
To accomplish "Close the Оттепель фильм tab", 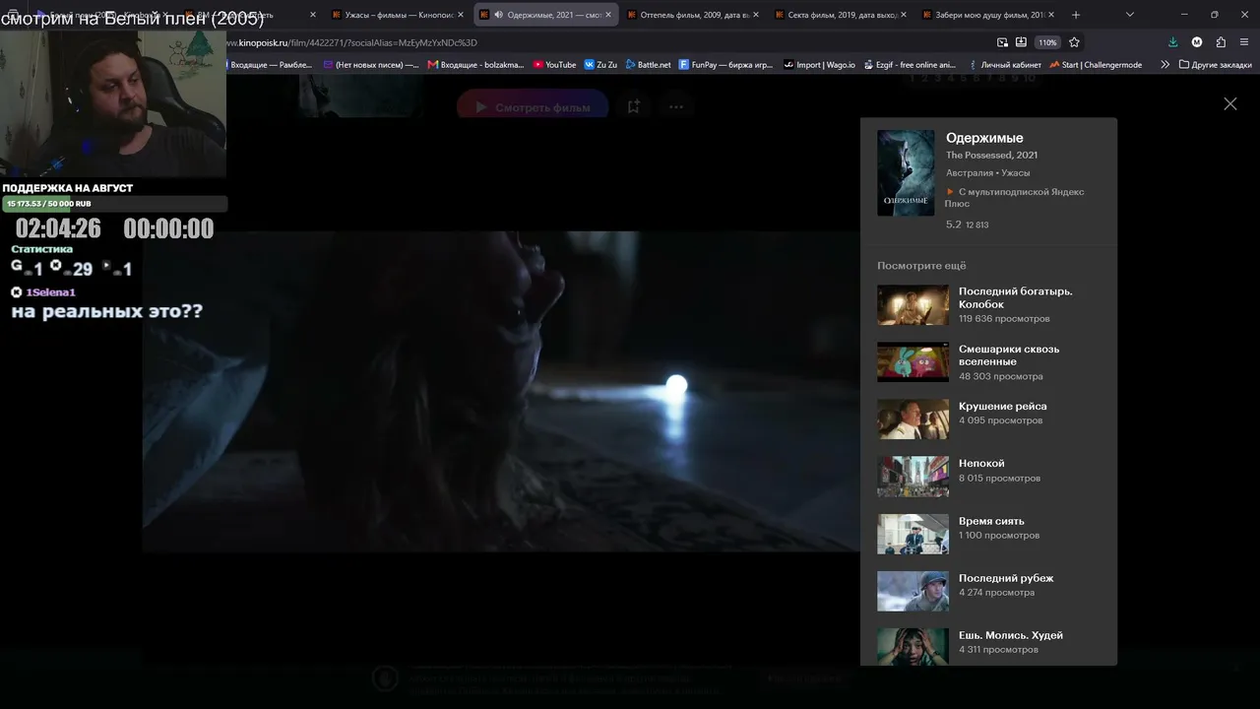I will pyautogui.click(x=756, y=15).
